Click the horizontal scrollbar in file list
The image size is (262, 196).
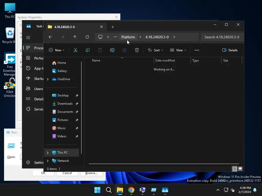click(164, 164)
